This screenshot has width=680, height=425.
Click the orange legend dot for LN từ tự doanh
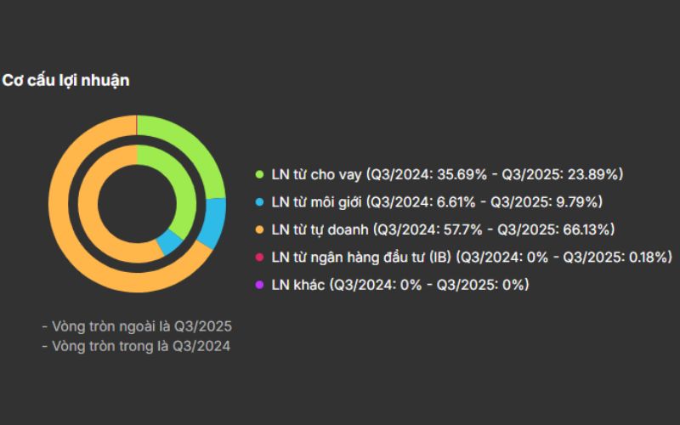tap(261, 229)
